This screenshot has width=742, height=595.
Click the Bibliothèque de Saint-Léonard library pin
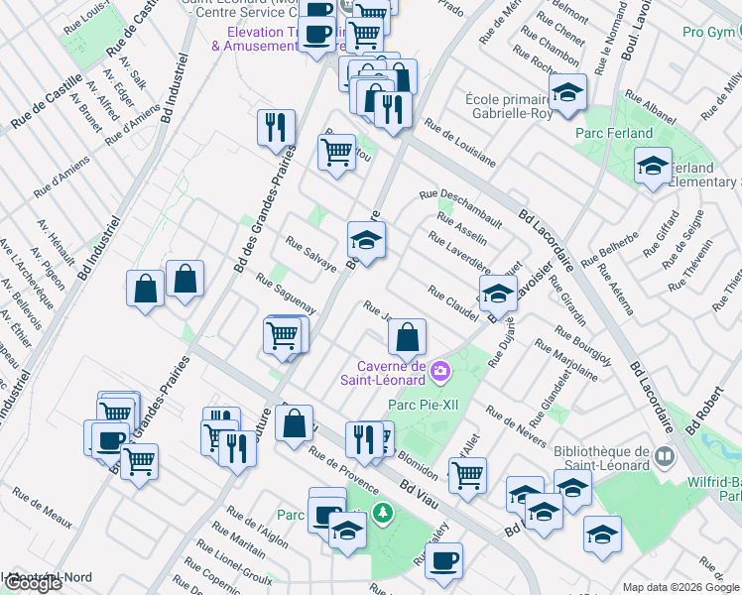pos(665,456)
